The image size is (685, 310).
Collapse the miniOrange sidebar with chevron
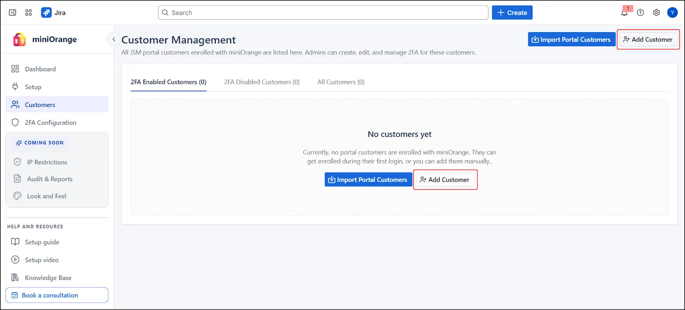click(113, 39)
